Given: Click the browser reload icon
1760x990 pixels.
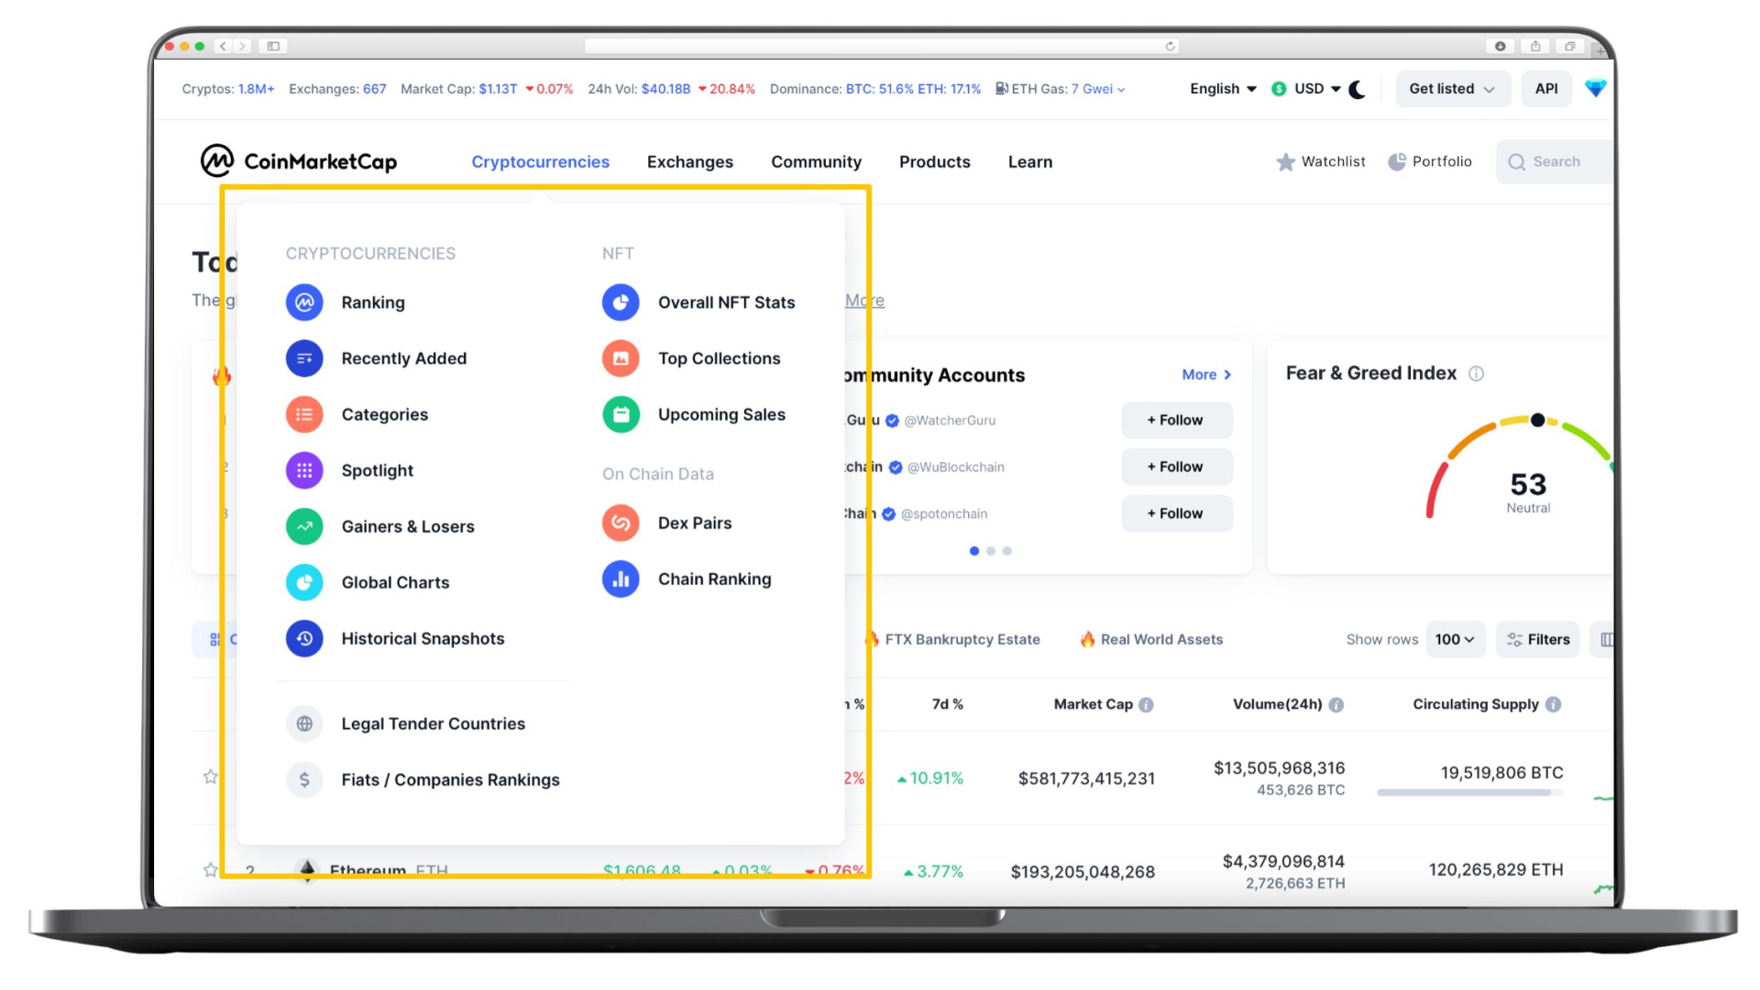Looking at the screenshot, I should click(1170, 46).
